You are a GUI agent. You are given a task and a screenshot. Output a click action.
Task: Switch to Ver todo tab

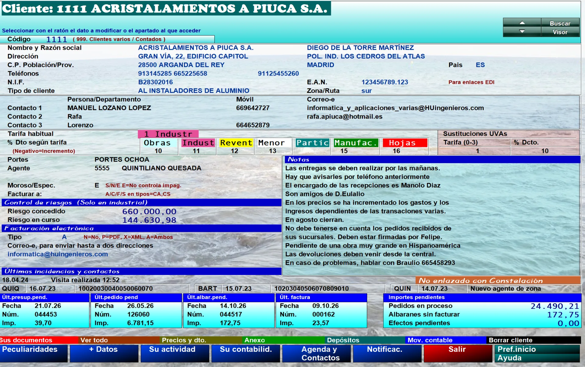(x=119, y=340)
